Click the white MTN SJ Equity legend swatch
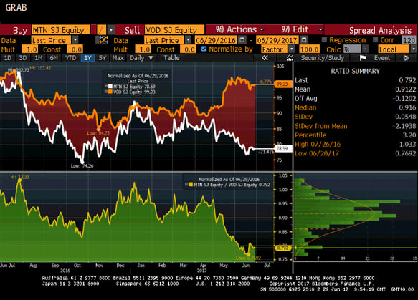 (110, 87)
